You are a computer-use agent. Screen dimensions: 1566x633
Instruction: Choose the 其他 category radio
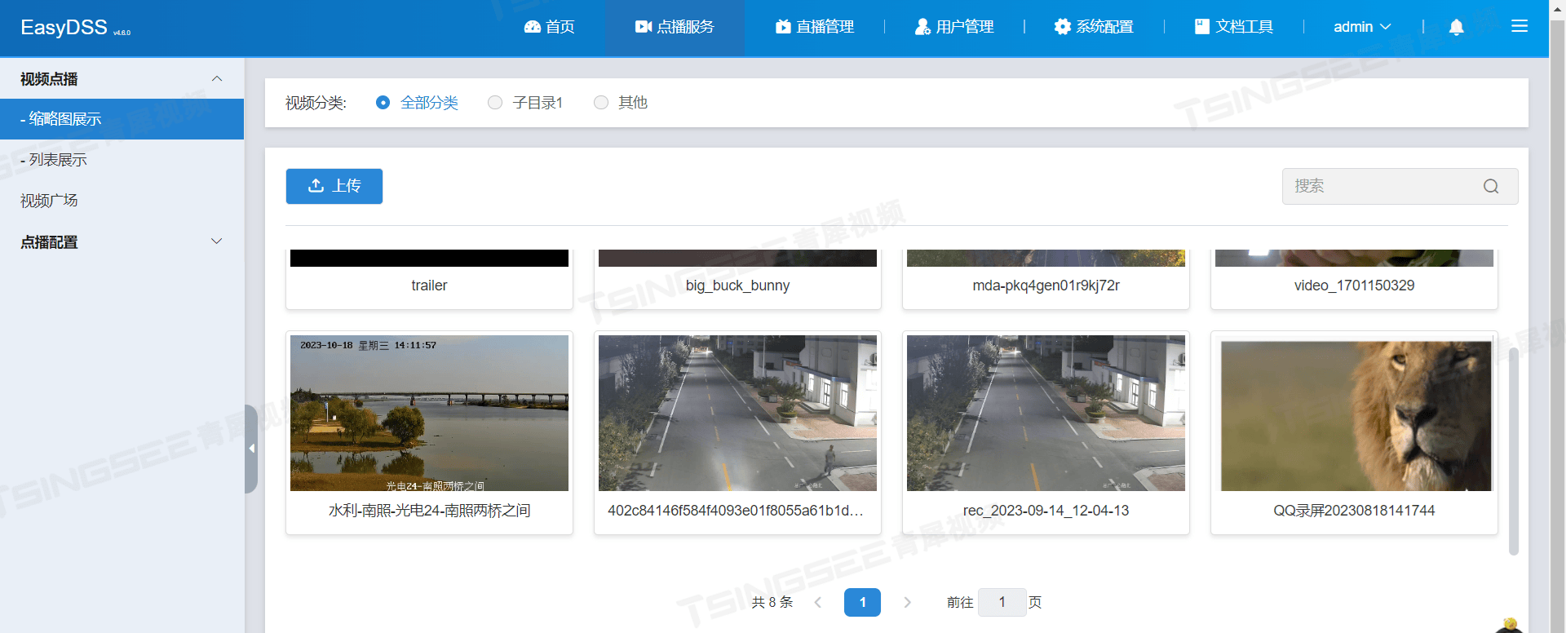pos(601,103)
